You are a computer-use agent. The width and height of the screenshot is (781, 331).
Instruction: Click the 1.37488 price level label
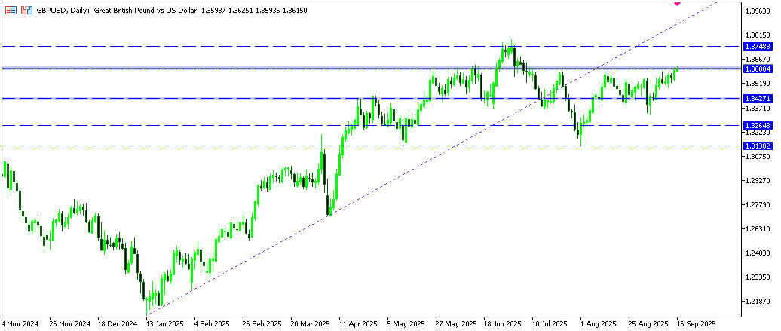point(758,46)
